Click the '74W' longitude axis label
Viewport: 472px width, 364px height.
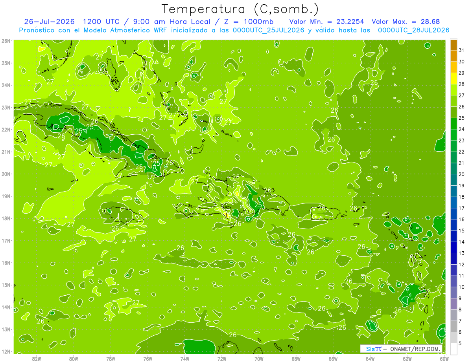pyautogui.click(x=185, y=359)
